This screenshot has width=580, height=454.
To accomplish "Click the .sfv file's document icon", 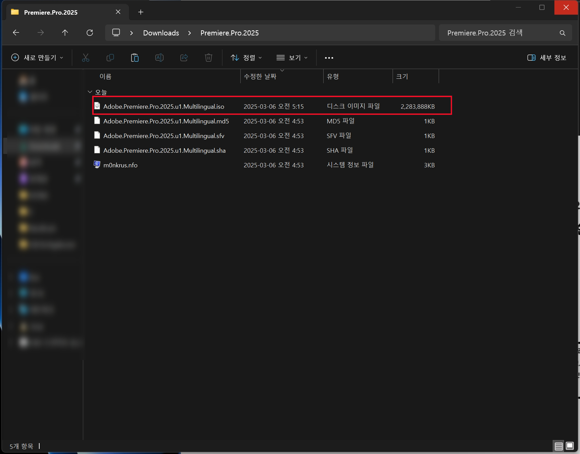I will (x=97, y=135).
